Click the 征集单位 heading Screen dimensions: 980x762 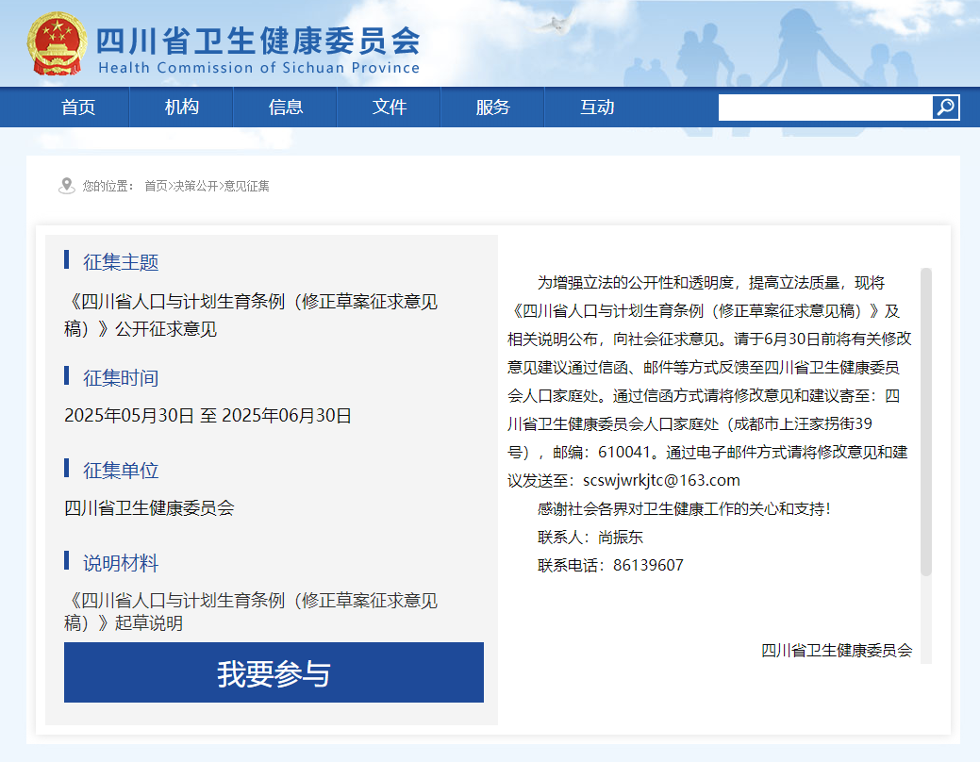pos(121,471)
